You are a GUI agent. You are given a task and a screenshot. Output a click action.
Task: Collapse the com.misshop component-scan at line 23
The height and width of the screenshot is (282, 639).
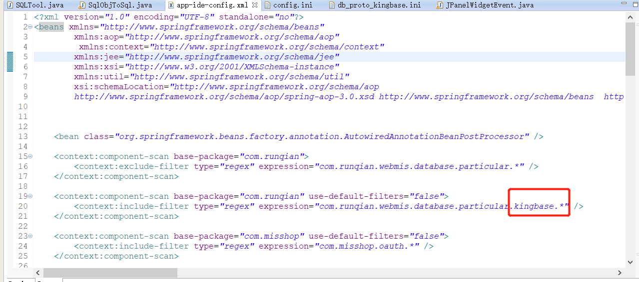coord(30,236)
